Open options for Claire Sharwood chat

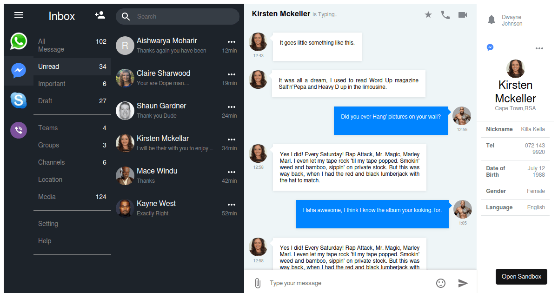[232, 74]
